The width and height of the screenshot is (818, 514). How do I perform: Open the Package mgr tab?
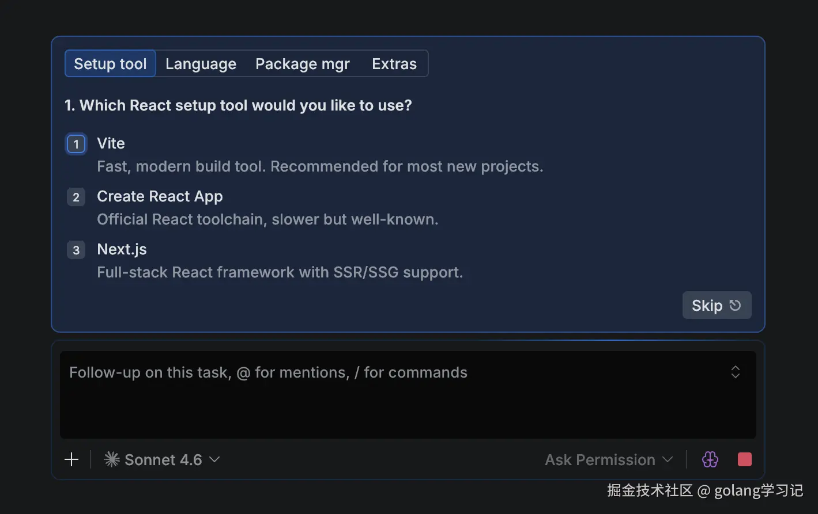pyautogui.click(x=302, y=64)
